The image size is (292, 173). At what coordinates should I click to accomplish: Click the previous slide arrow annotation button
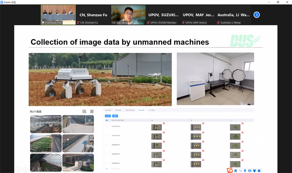pyautogui.click(x=18, y=170)
